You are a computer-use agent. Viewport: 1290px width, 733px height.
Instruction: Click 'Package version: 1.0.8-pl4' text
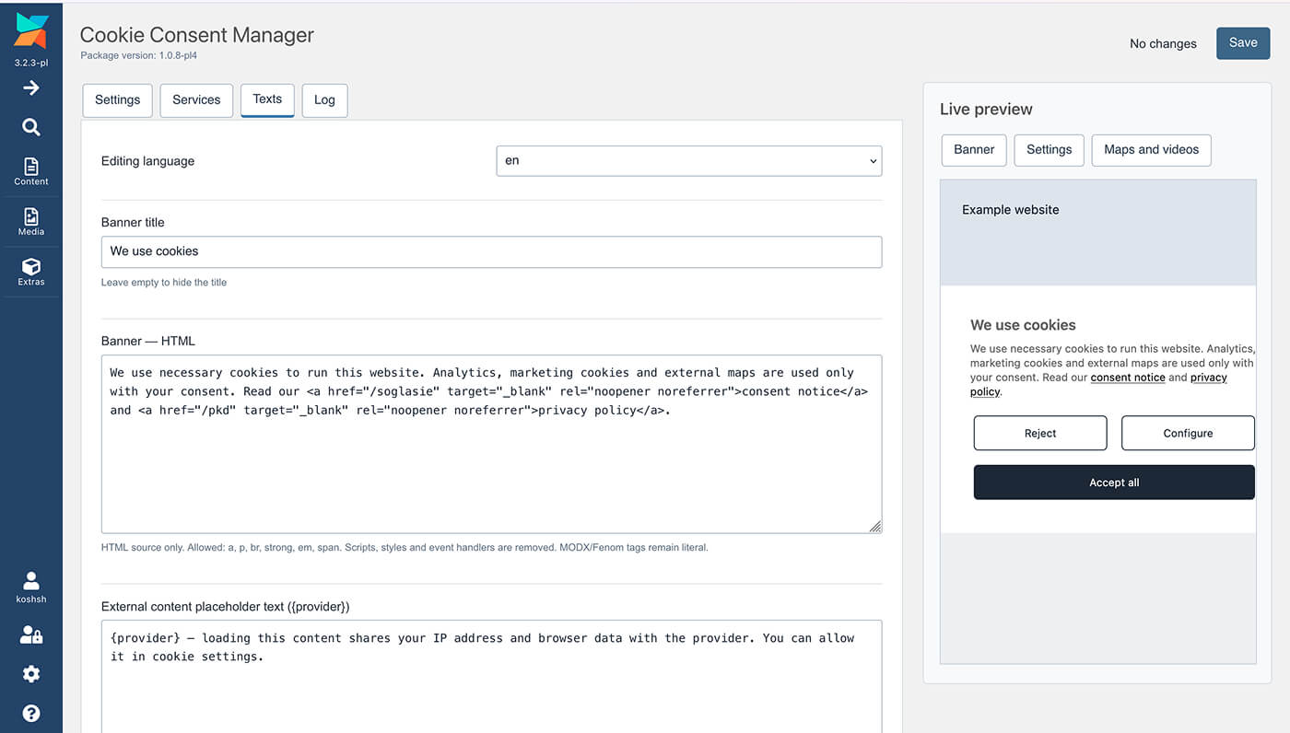138,55
